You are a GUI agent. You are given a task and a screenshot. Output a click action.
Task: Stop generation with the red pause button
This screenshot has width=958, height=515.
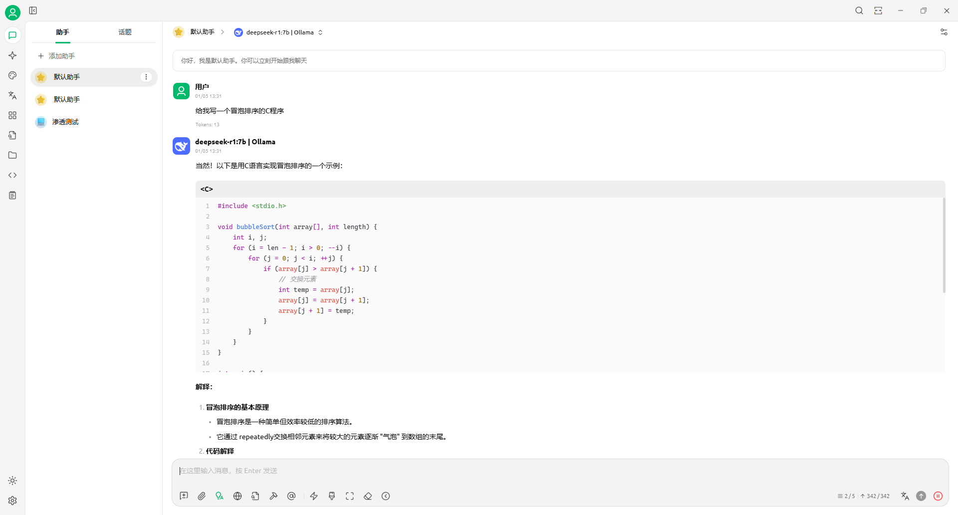pos(939,496)
